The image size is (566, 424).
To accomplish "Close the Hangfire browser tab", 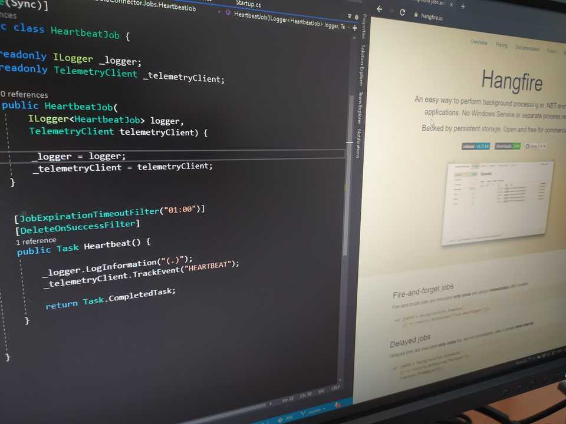I will [x=451, y=5].
